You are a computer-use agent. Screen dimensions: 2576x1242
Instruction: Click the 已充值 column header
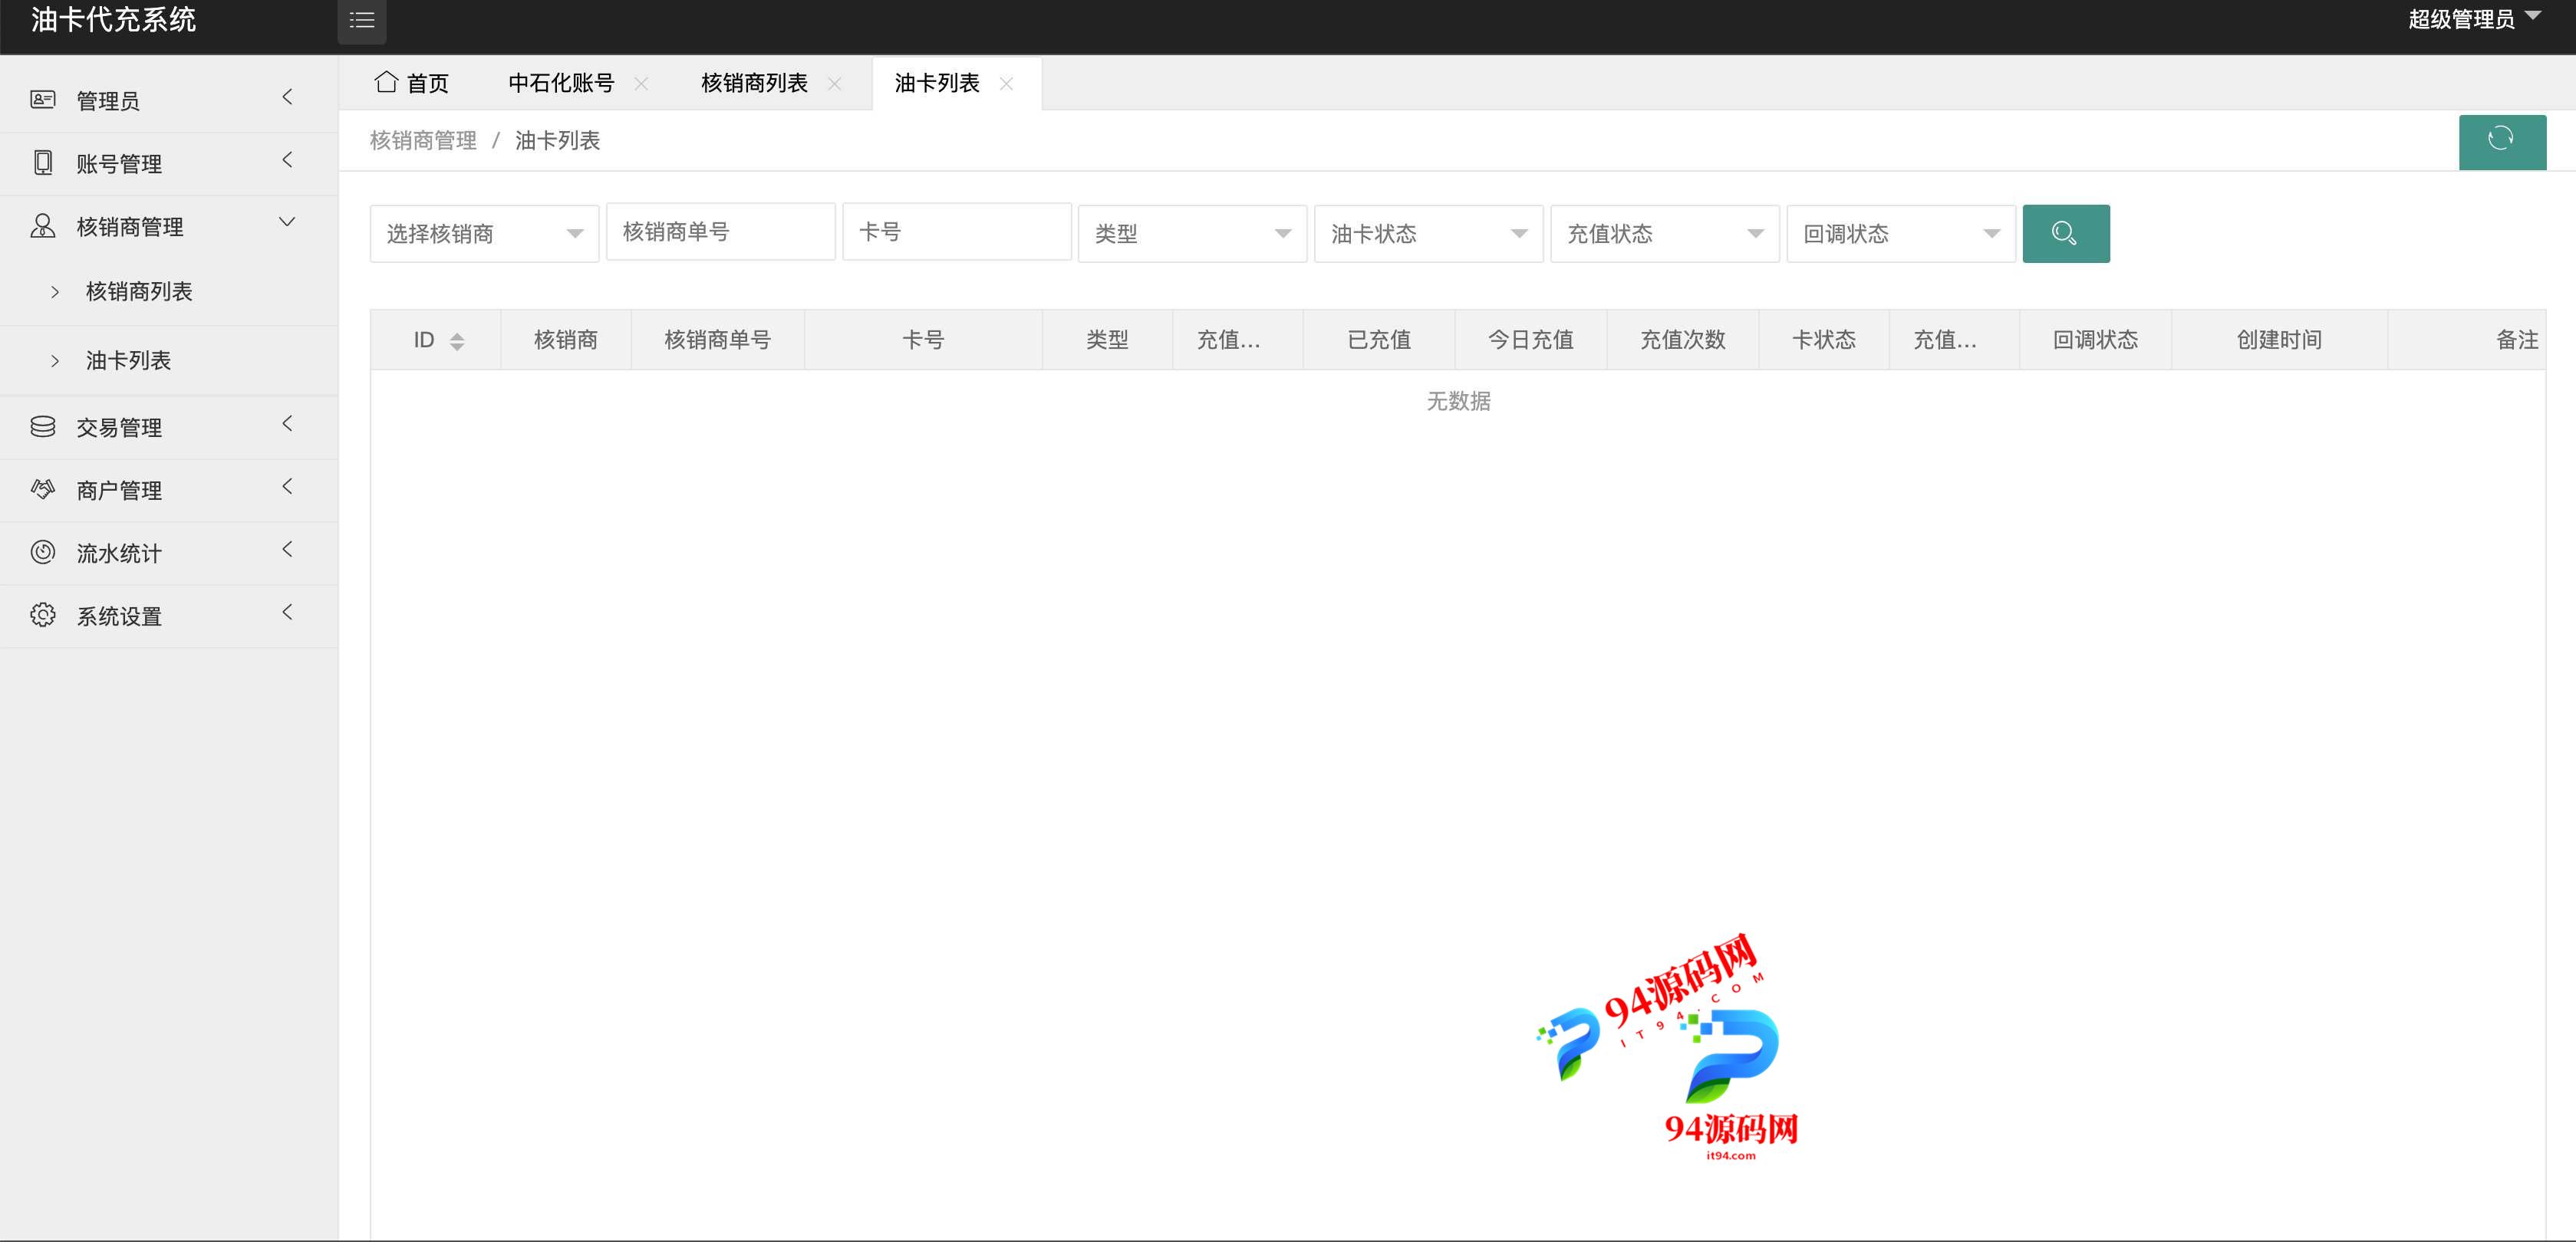point(1379,340)
